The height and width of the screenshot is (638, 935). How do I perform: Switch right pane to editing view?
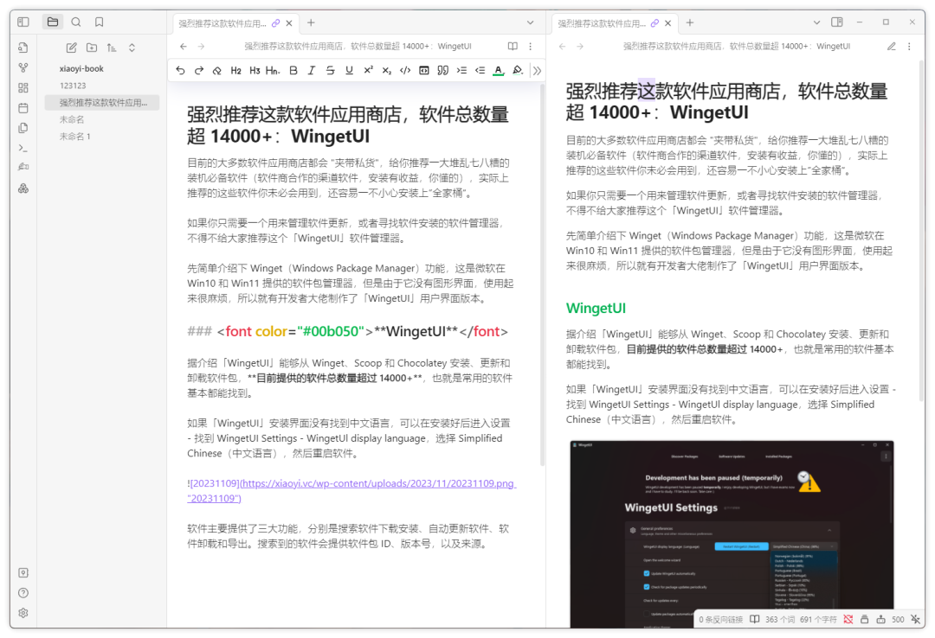click(891, 46)
